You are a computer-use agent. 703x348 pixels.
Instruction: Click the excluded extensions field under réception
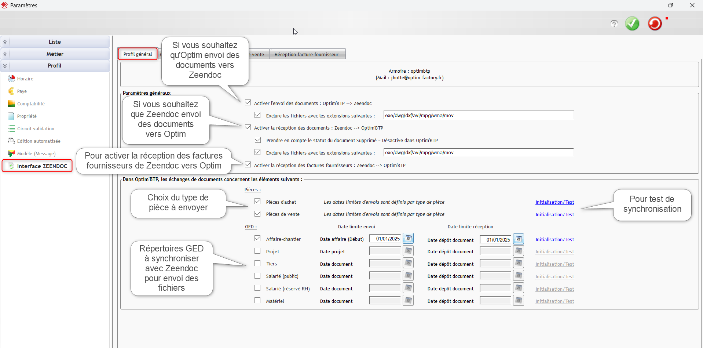[479, 152]
